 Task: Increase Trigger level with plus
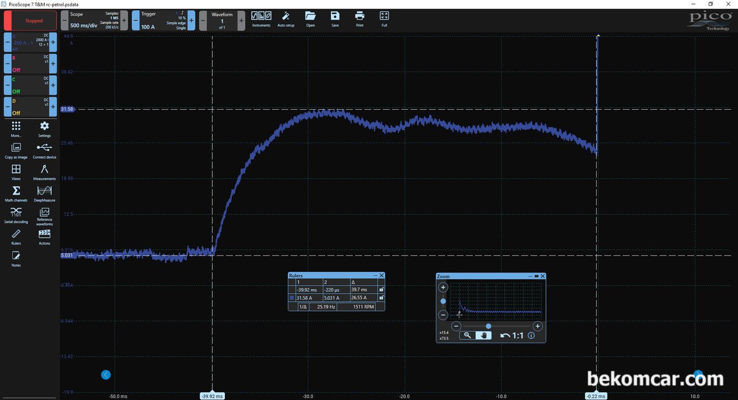pyautogui.click(x=191, y=20)
